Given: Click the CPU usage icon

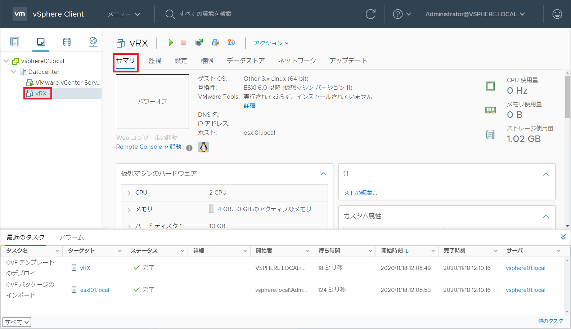Looking at the screenshot, I should point(490,86).
